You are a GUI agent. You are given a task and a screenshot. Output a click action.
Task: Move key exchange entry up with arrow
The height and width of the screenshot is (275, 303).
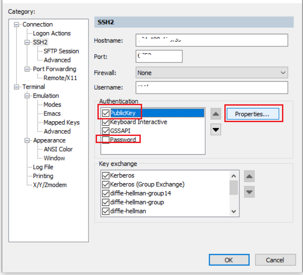[249, 176]
